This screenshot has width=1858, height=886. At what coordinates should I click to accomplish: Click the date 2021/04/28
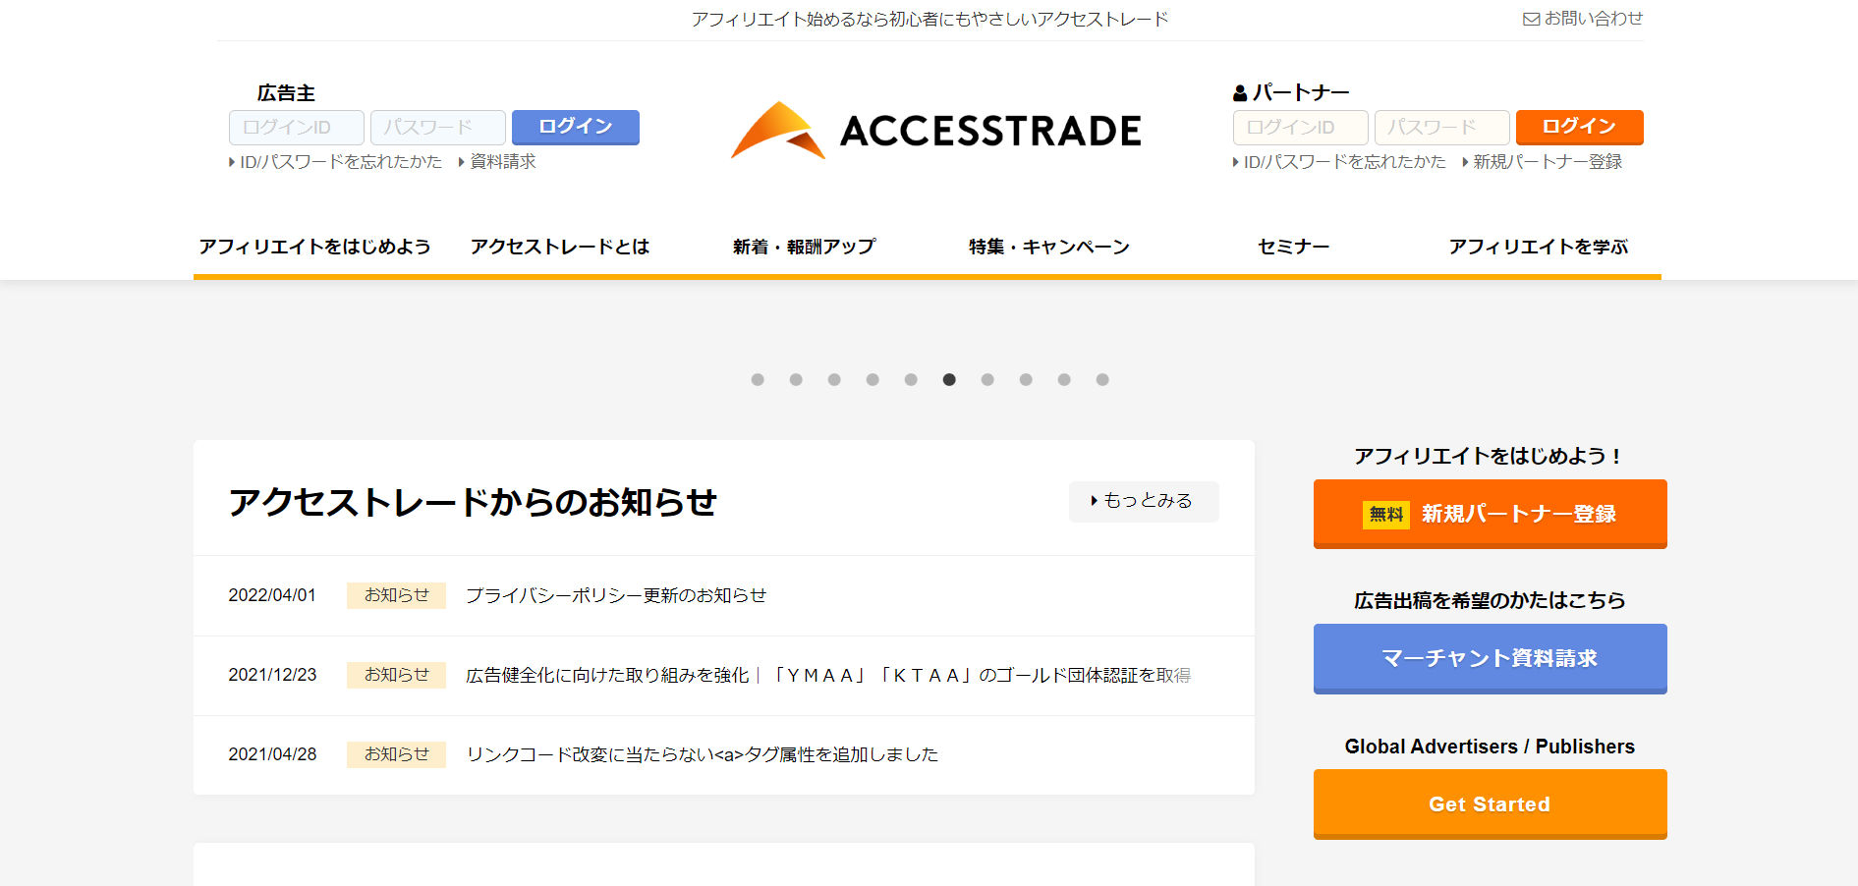point(272,754)
